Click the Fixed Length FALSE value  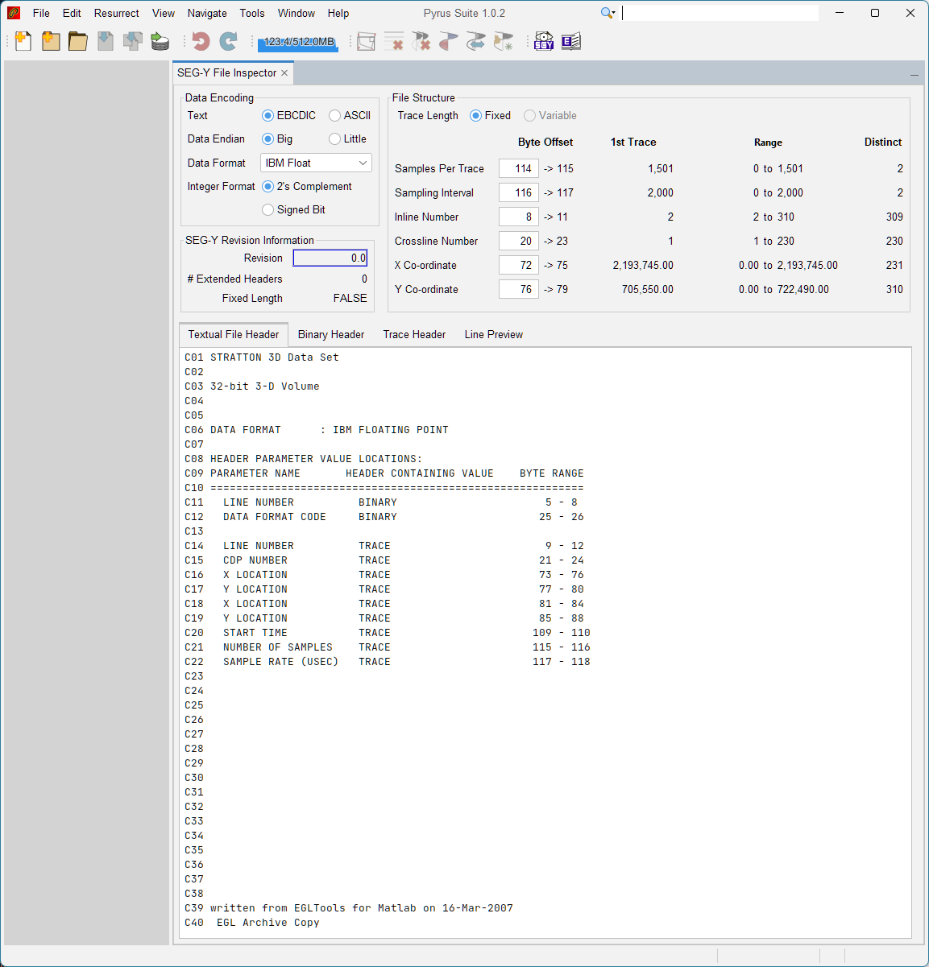350,298
